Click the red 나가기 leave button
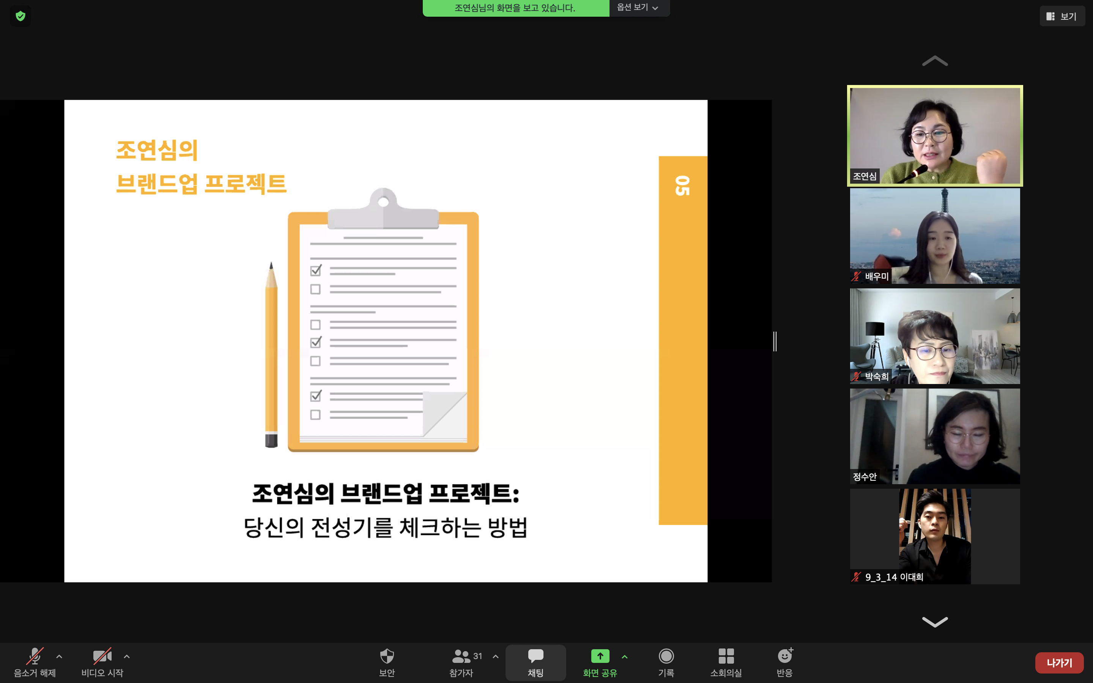1093x683 pixels. (1059, 663)
